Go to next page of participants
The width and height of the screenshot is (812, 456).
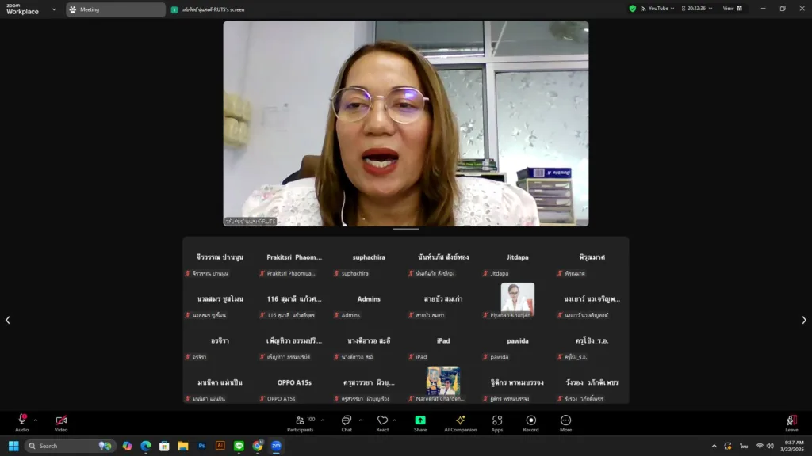pos(803,320)
